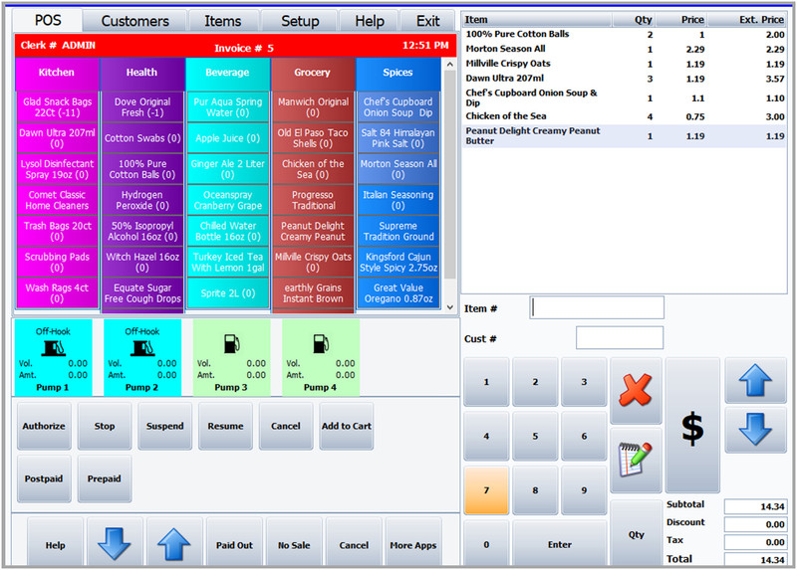
Task: Click blue down arrow next to Help
Action: click(114, 544)
